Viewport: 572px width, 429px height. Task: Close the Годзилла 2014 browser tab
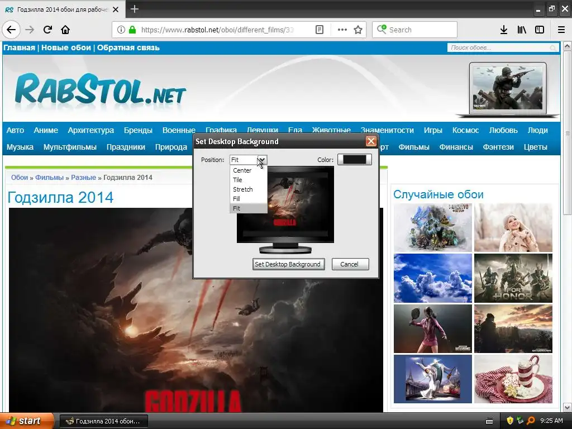(x=116, y=9)
